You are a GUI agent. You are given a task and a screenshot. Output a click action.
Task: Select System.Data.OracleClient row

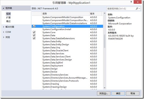(x=67, y=51)
